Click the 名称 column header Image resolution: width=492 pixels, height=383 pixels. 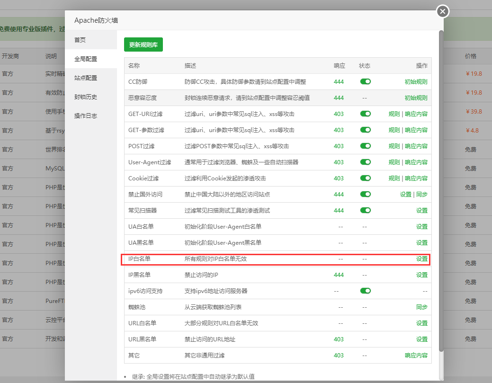pos(134,65)
